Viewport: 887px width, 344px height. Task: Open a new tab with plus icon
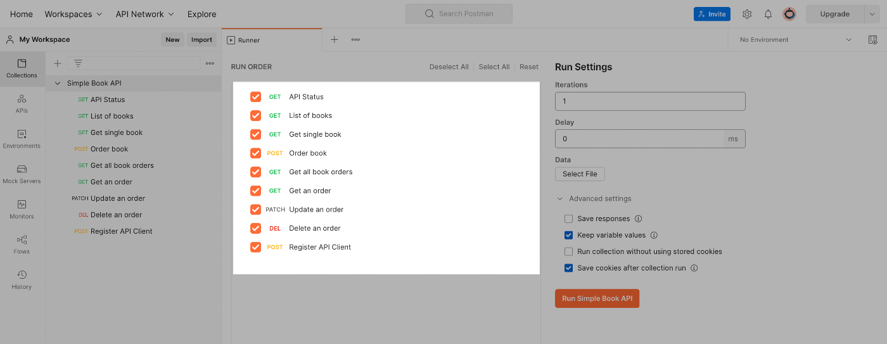click(x=335, y=39)
